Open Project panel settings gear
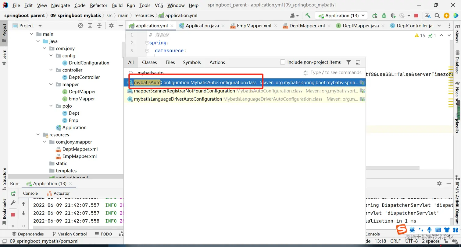The image size is (461, 247). (x=111, y=26)
